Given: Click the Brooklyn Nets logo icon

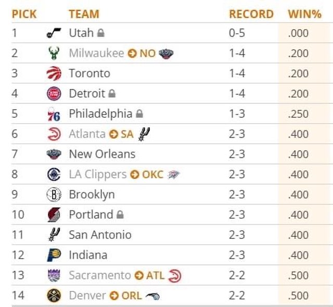Looking at the screenshot, I should pos(54,195).
